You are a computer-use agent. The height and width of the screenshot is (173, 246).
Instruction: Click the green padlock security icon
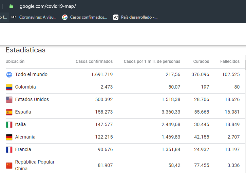click(x=11, y=6)
